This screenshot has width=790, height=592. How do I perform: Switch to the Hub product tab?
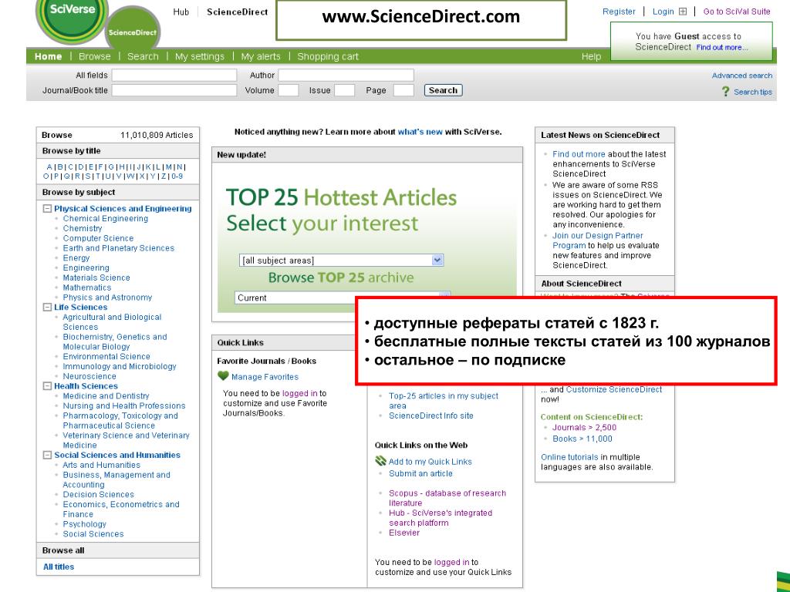pyautogui.click(x=181, y=12)
